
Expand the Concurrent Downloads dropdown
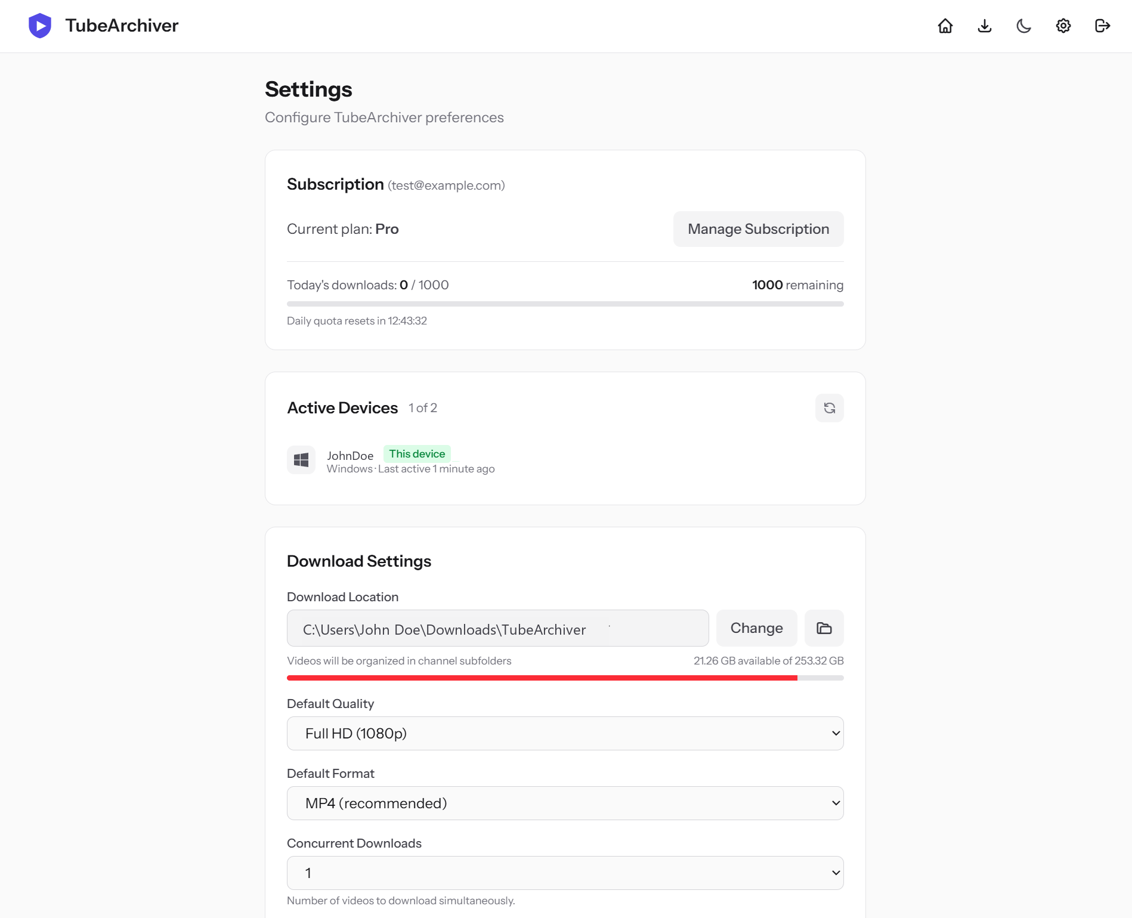[565, 873]
